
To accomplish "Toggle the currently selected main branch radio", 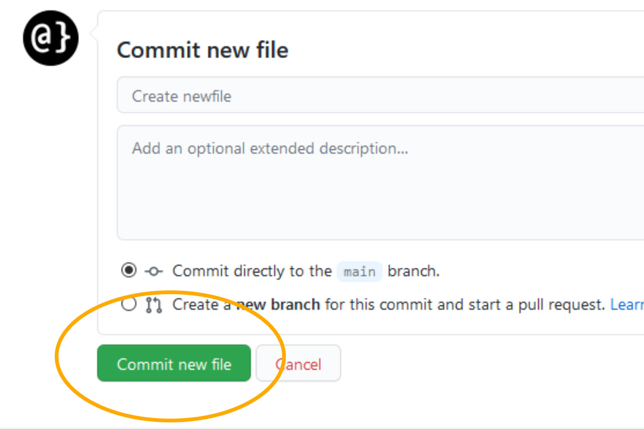I will pos(129,271).
